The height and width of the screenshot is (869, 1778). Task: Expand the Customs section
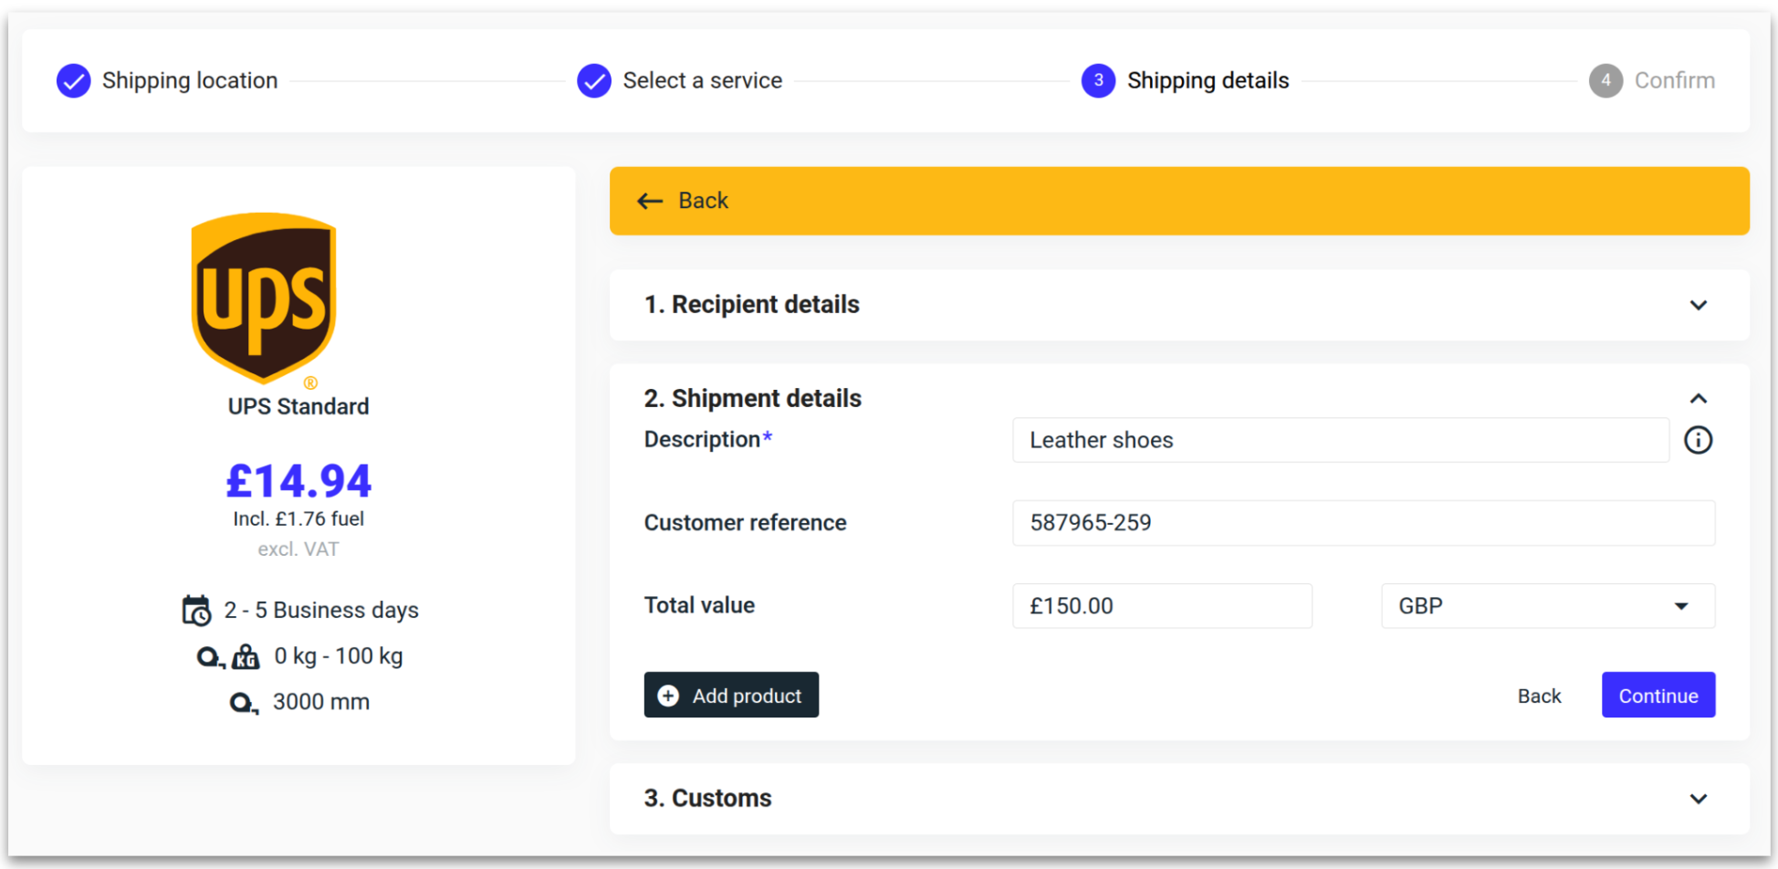point(1698,799)
